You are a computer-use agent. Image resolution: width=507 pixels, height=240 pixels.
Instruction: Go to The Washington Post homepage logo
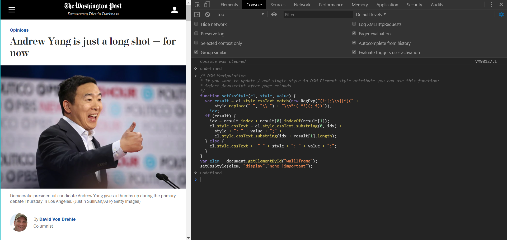pos(93,6)
